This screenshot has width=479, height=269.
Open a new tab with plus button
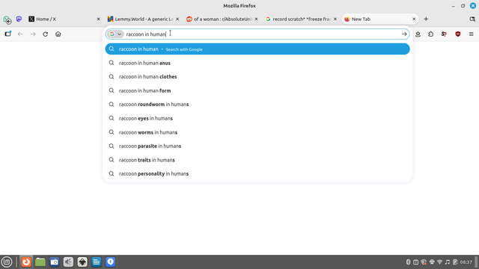(x=426, y=19)
